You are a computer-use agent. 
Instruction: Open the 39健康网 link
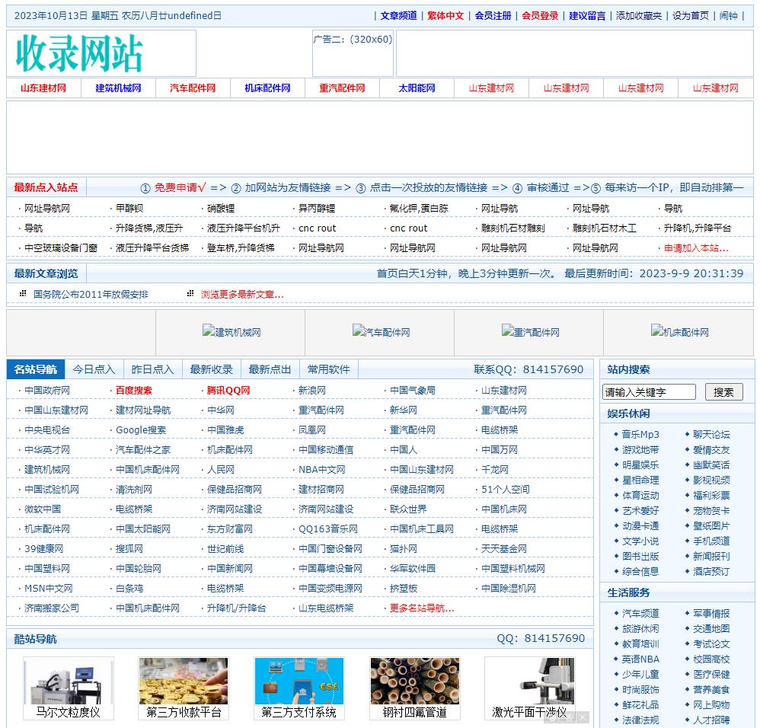43,549
